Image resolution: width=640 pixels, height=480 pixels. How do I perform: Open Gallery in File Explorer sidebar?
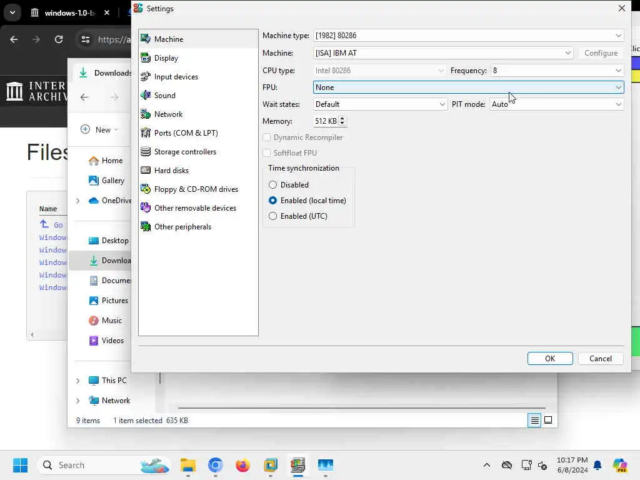pyautogui.click(x=106, y=181)
